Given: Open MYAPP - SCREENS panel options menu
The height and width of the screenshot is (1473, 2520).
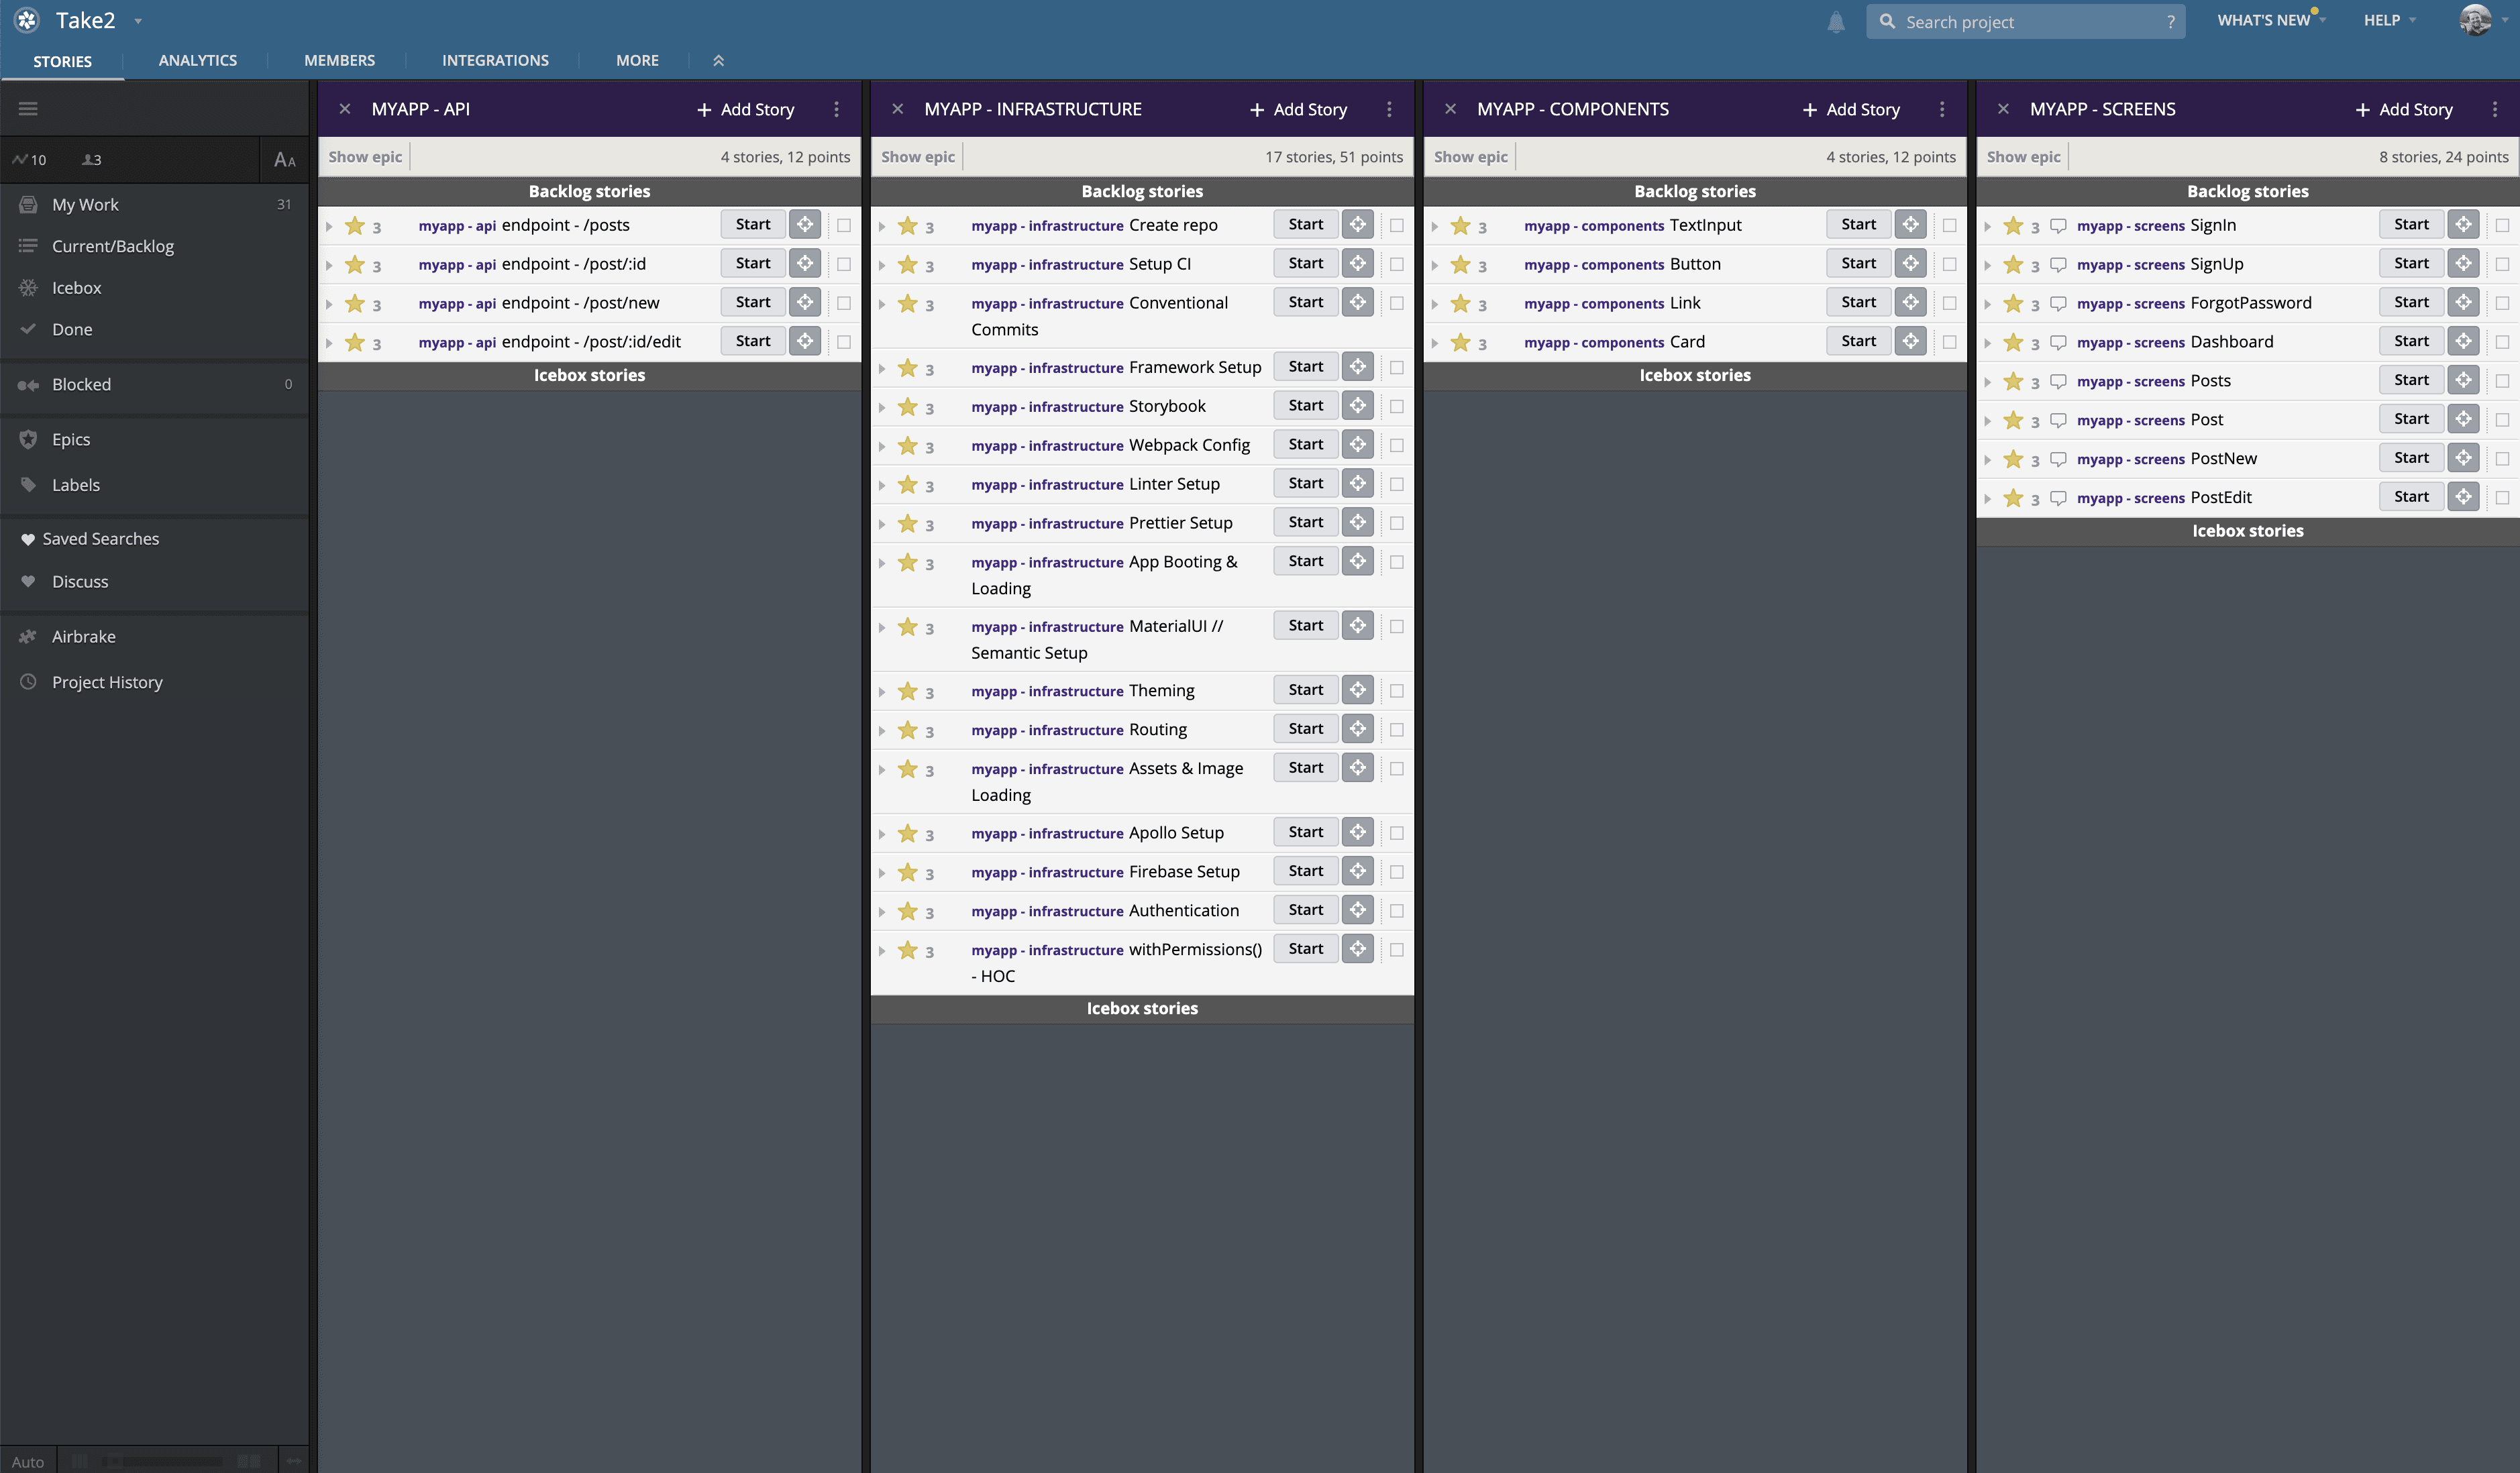Looking at the screenshot, I should [x=2495, y=109].
